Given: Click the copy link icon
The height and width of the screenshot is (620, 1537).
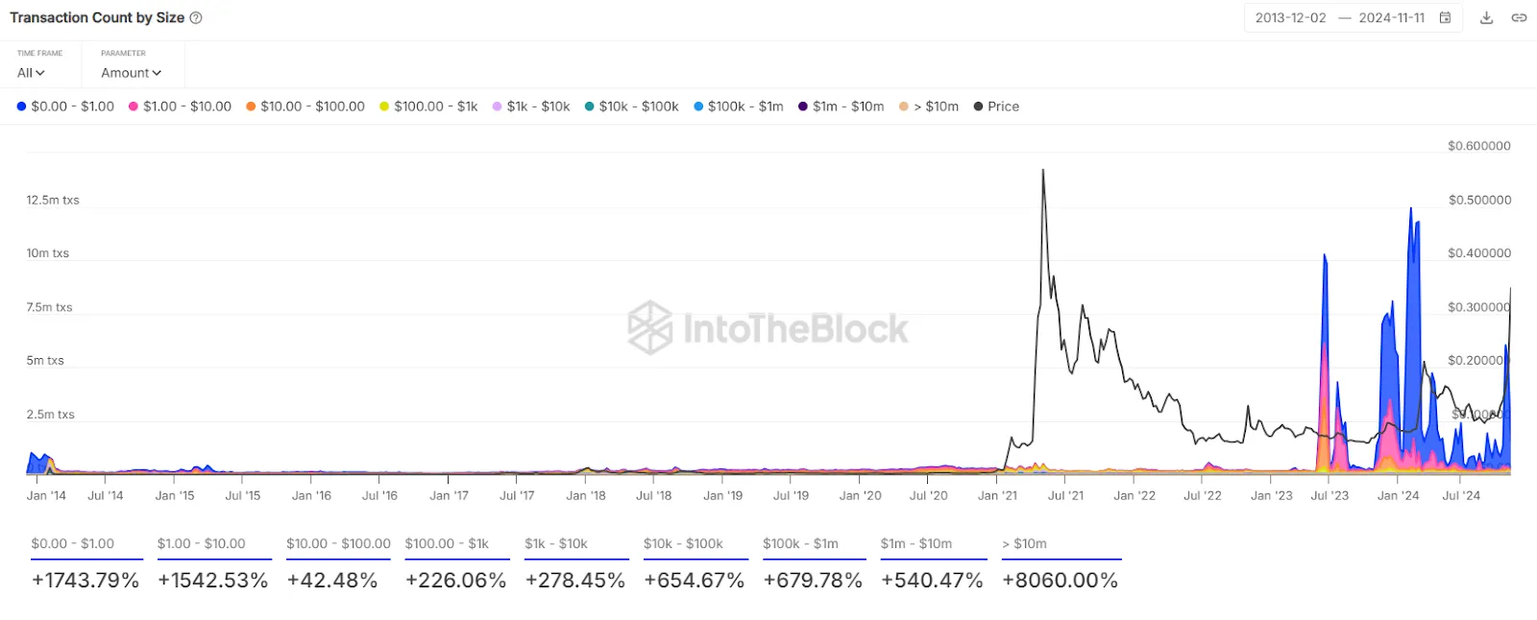Looking at the screenshot, I should 1520,17.
